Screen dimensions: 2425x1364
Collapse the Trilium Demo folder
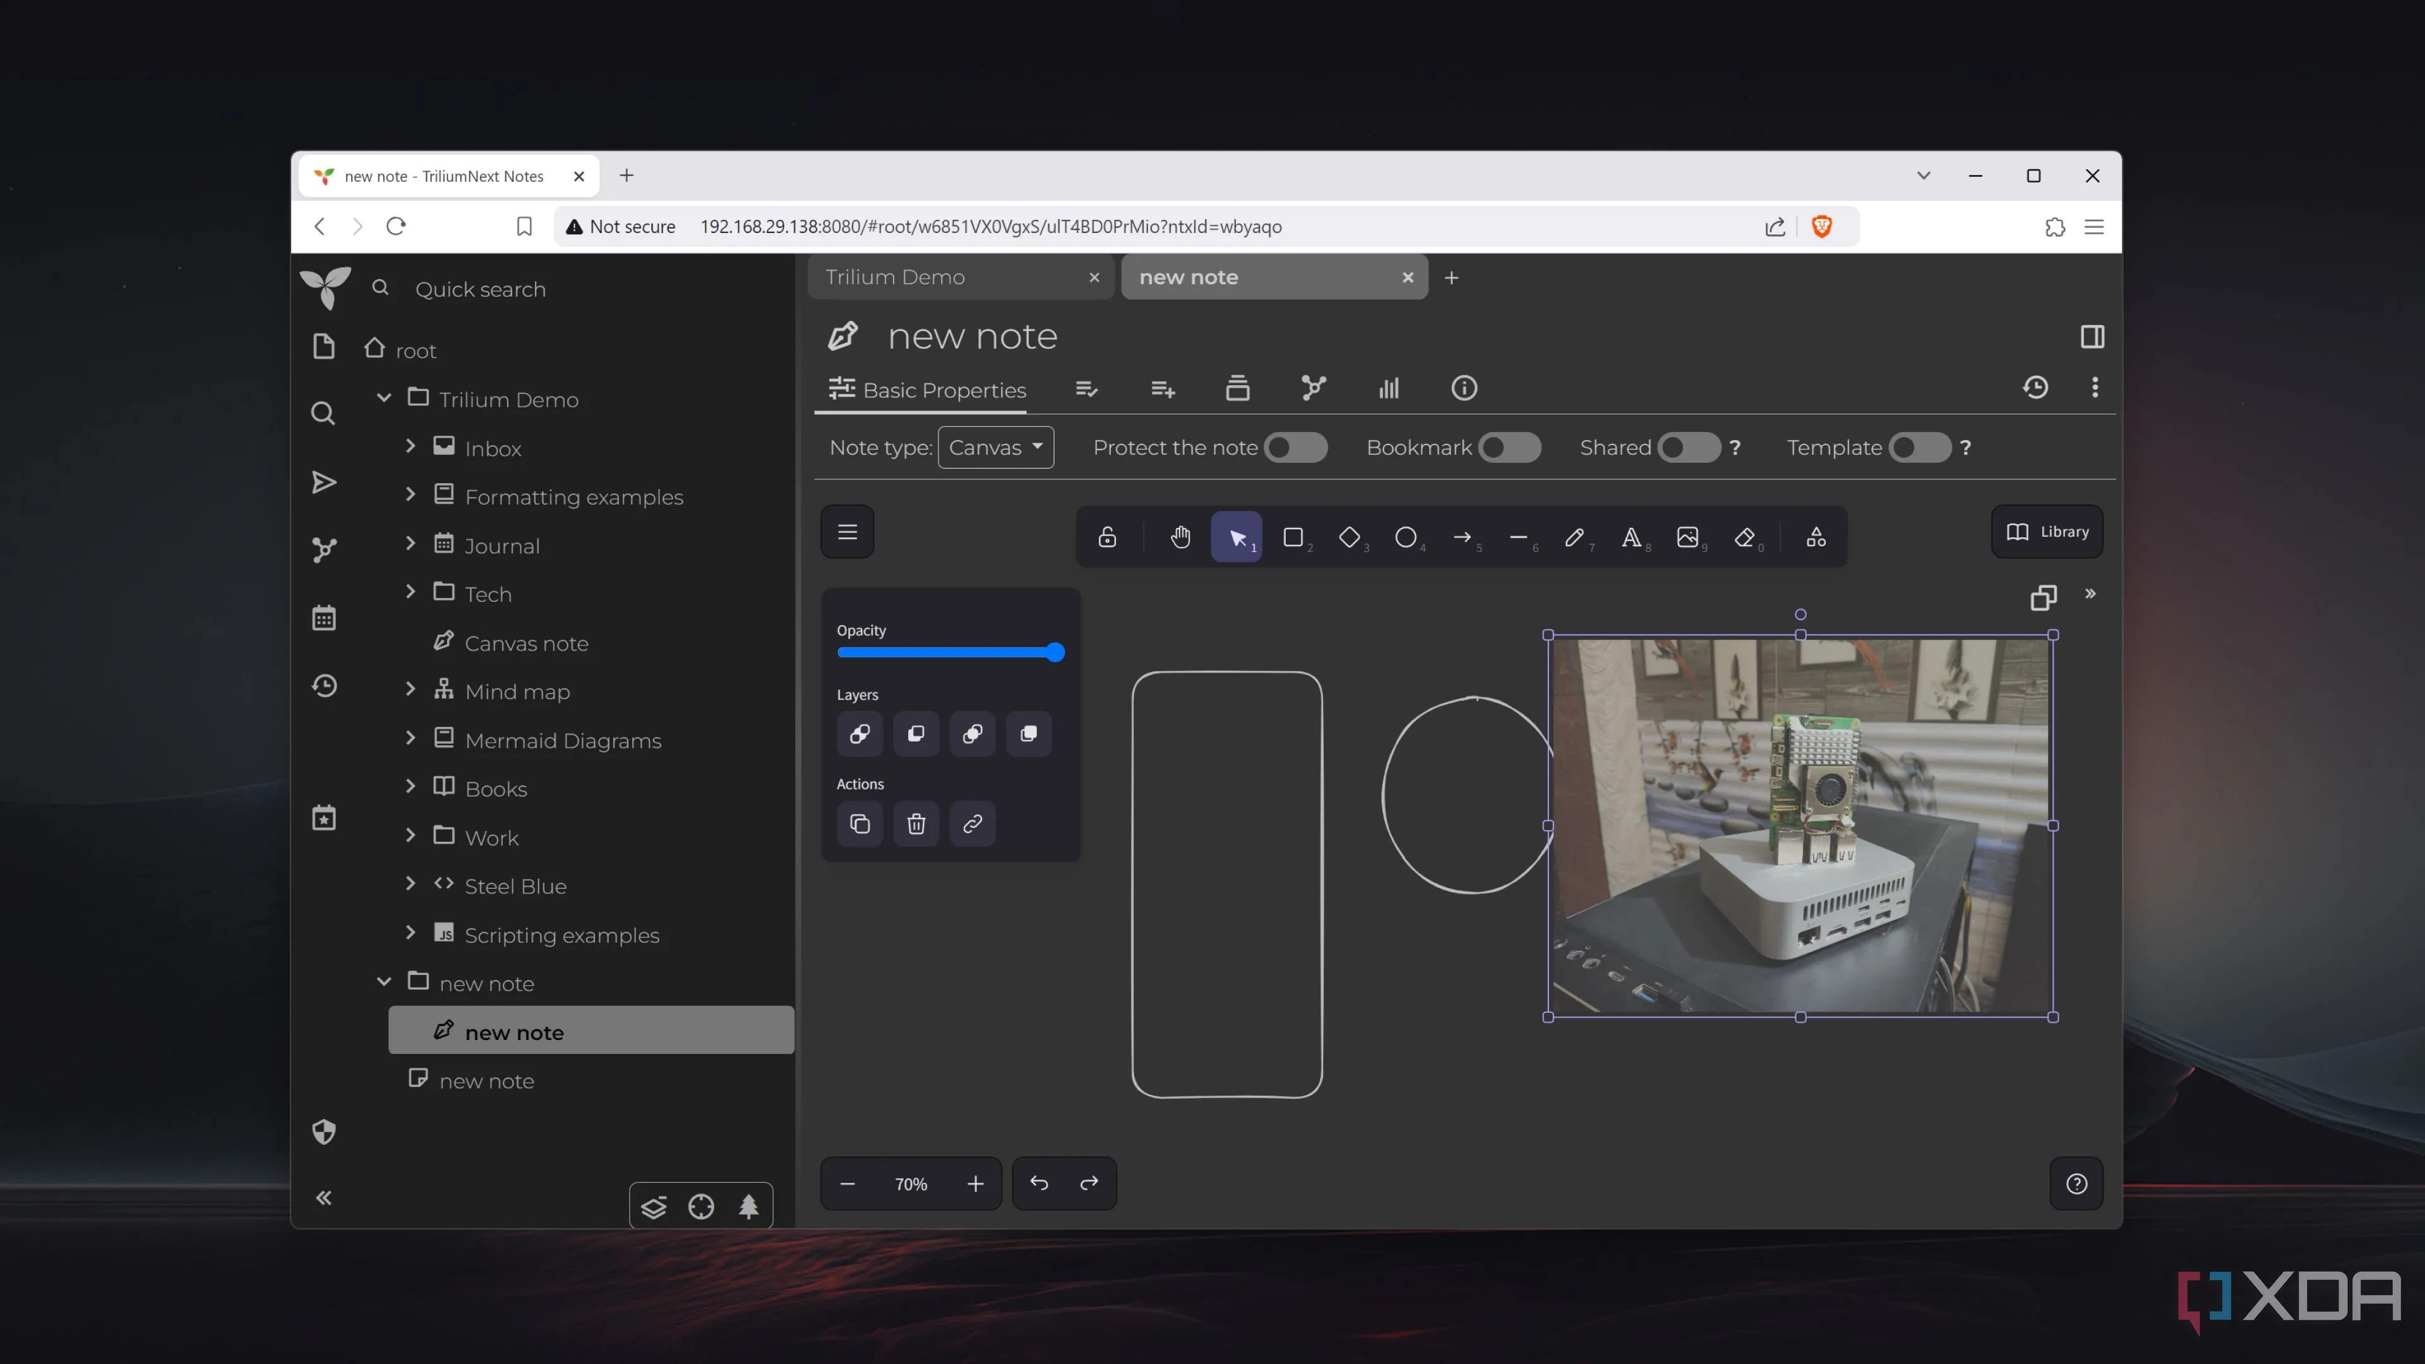tap(384, 398)
